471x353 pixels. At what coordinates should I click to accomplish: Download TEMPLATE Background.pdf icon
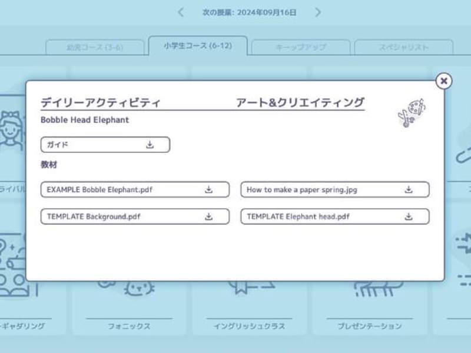pyautogui.click(x=209, y=217)
